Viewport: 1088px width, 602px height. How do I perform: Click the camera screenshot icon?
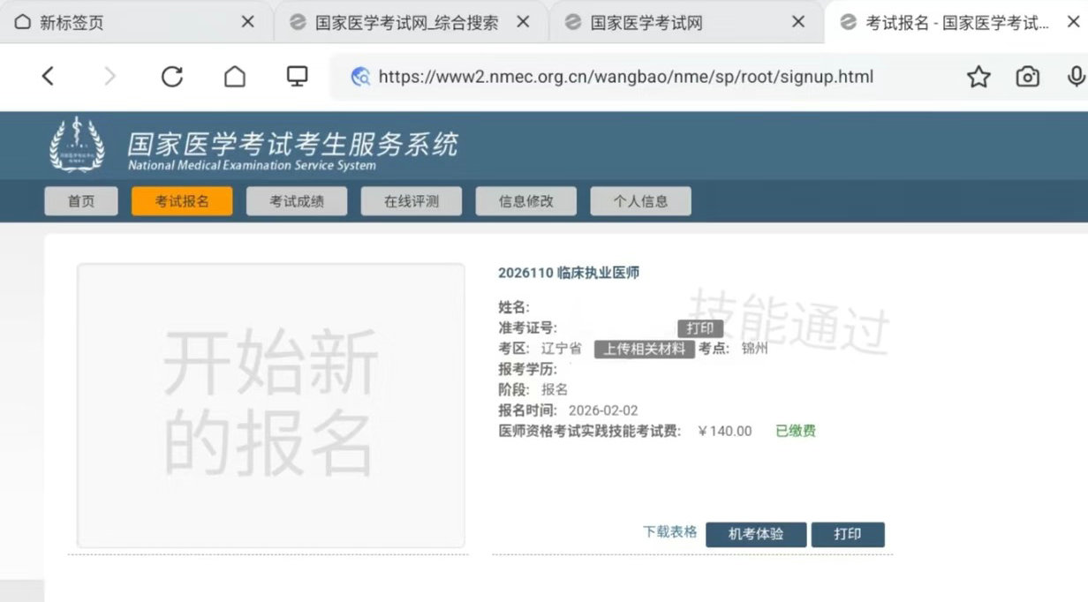(1027, 77)
